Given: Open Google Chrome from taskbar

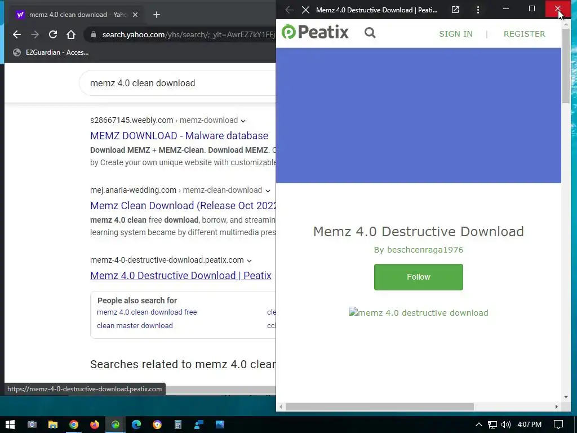Looking at the screenshot, I should pos(74,425).
